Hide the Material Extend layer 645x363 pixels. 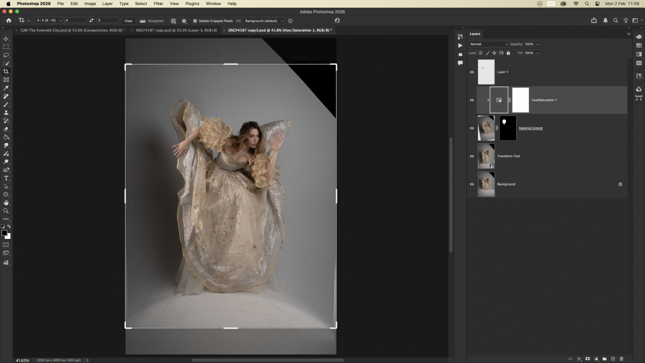coord(472,128)
